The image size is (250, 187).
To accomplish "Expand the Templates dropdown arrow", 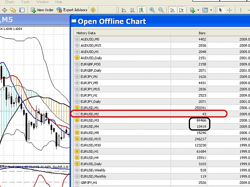I will pos(211,10).
